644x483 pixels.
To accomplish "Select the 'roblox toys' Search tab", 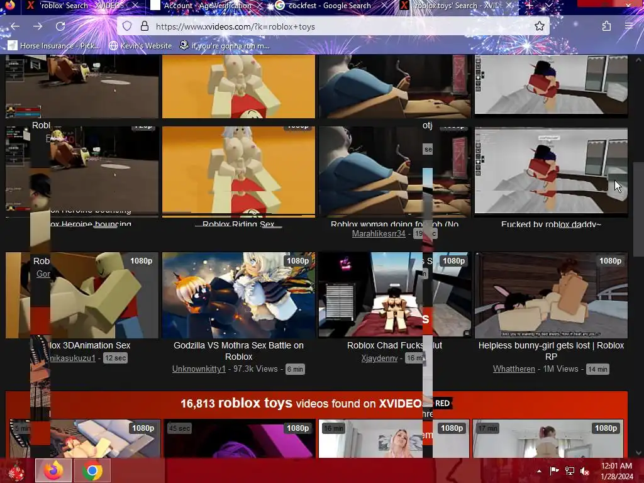I will click(456, 5).
